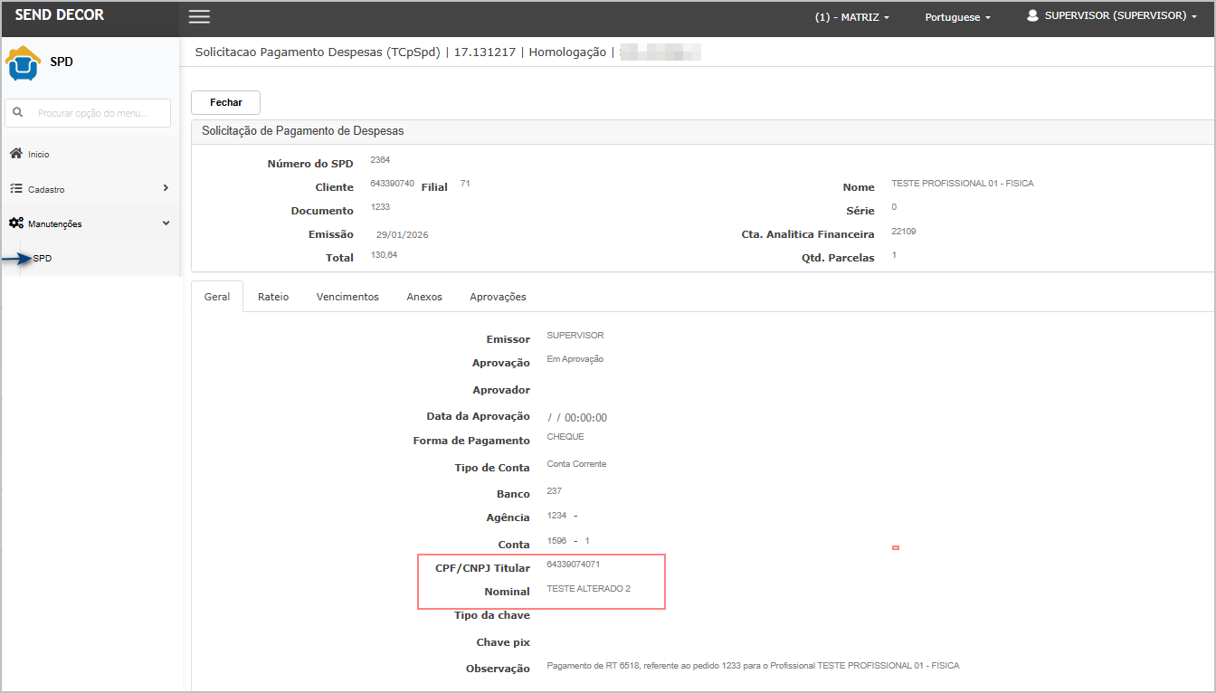
Task: Click the supervisor user profile icon
Action: coord(1032,16)
